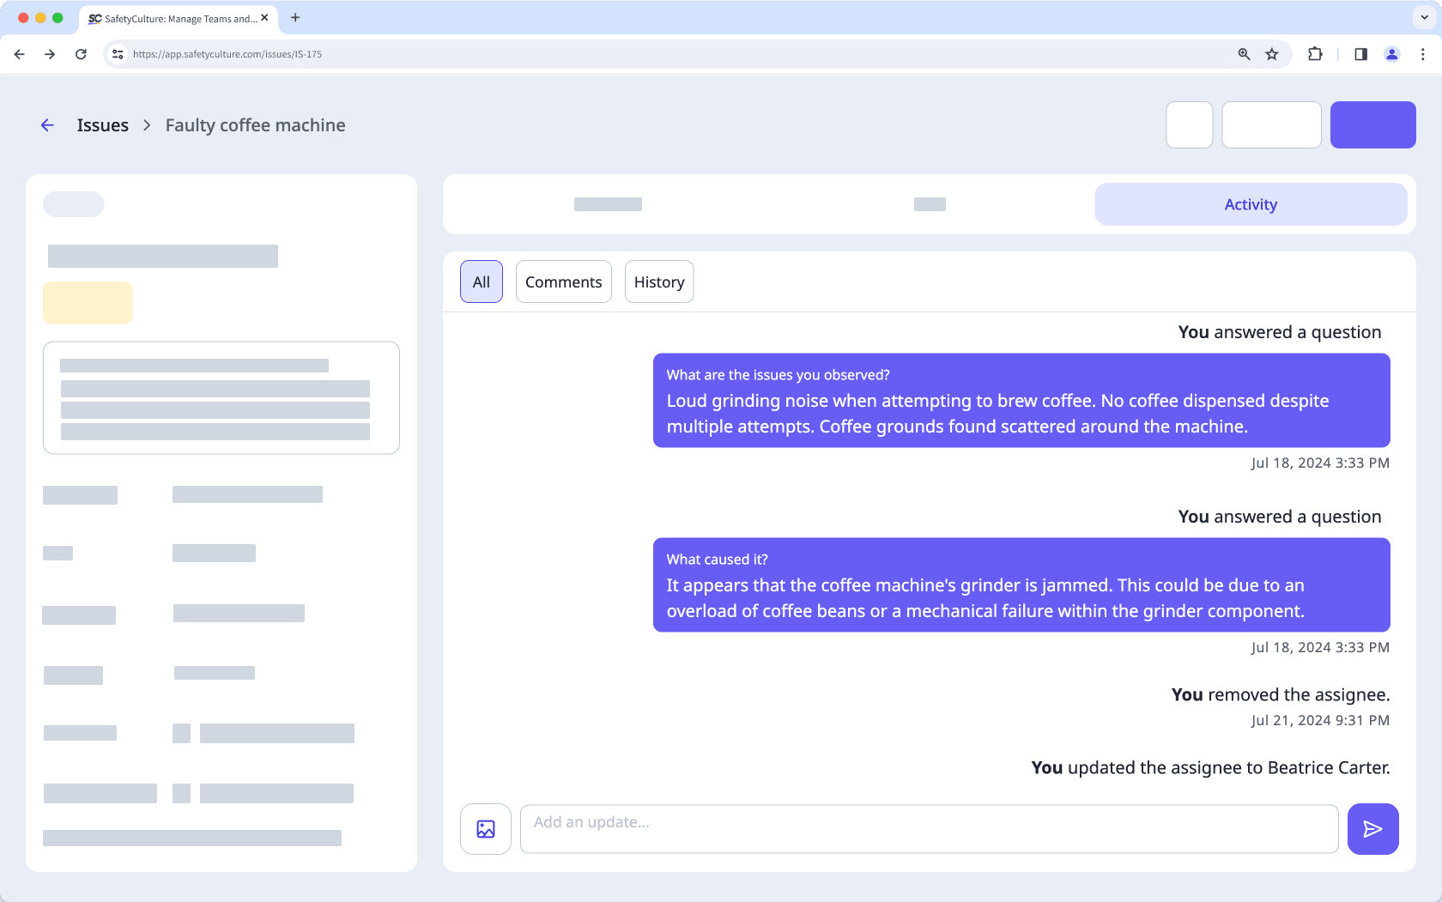Viewport: 1442px width, 902px height.
Task: Open the browser extensions puzzle icon
Action: click(x=1315, y=54)
